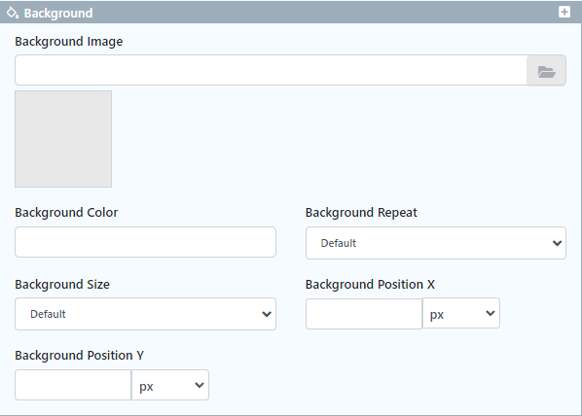Click the Background panel header title

pyautogui.click(x=58, y=13)
